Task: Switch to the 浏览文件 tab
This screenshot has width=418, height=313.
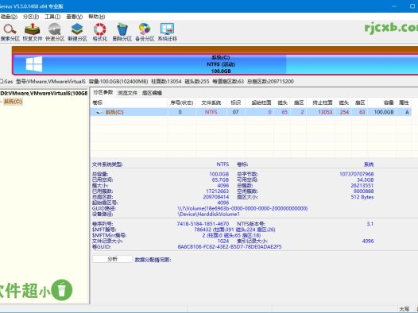Action: (127, 93)
